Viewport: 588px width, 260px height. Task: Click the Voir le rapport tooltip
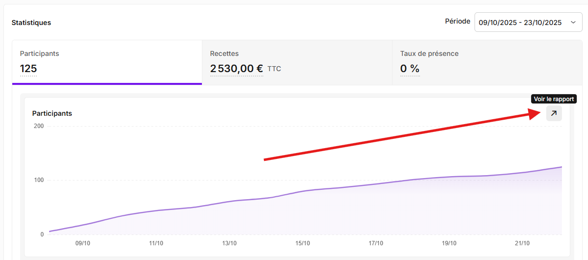coord(554,99)
